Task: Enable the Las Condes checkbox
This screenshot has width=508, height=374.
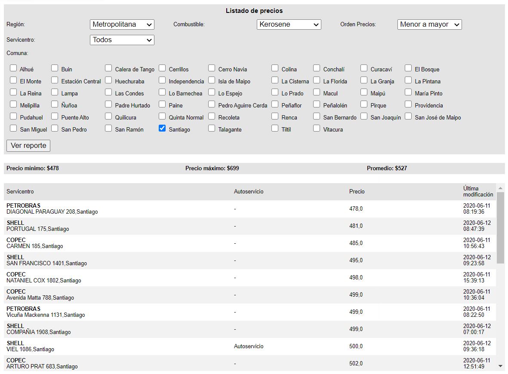Action: 108,92
